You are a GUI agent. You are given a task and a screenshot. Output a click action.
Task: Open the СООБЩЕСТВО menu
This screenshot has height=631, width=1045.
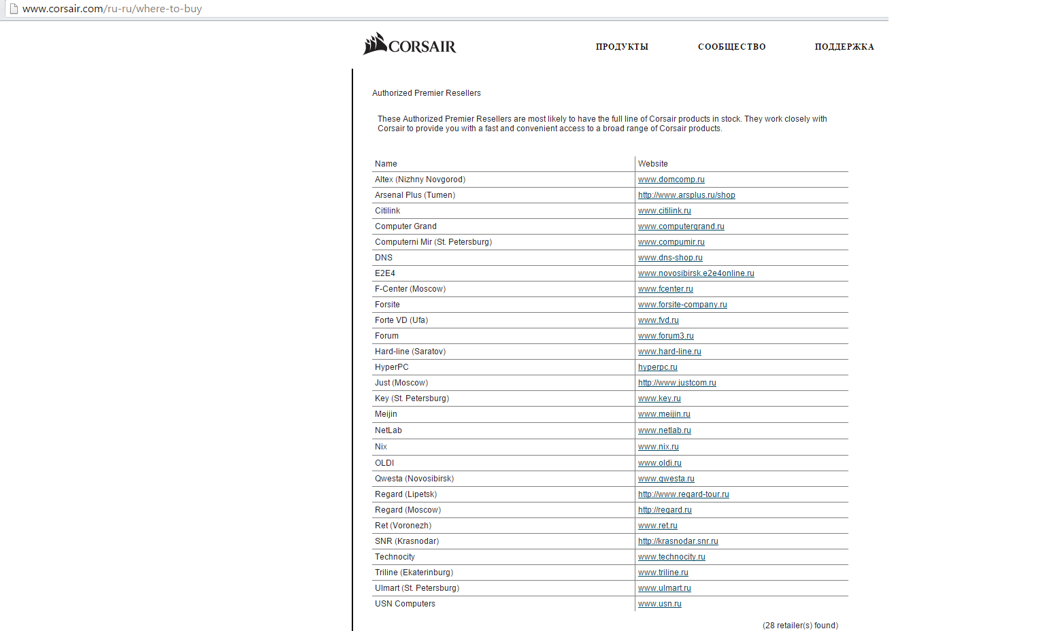(x=731, y=47)
